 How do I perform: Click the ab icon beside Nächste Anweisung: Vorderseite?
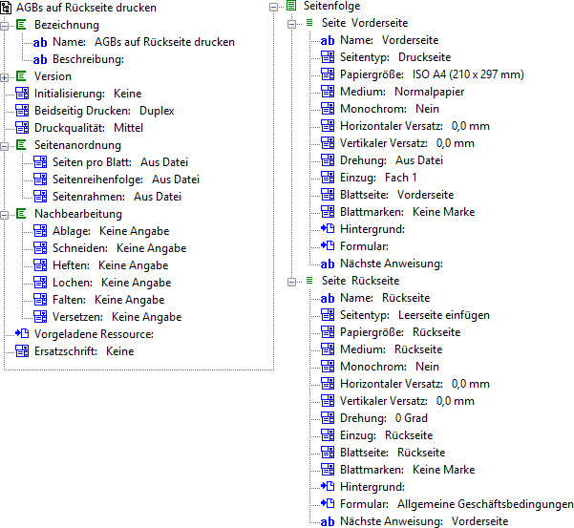click(x=328, y=521)
